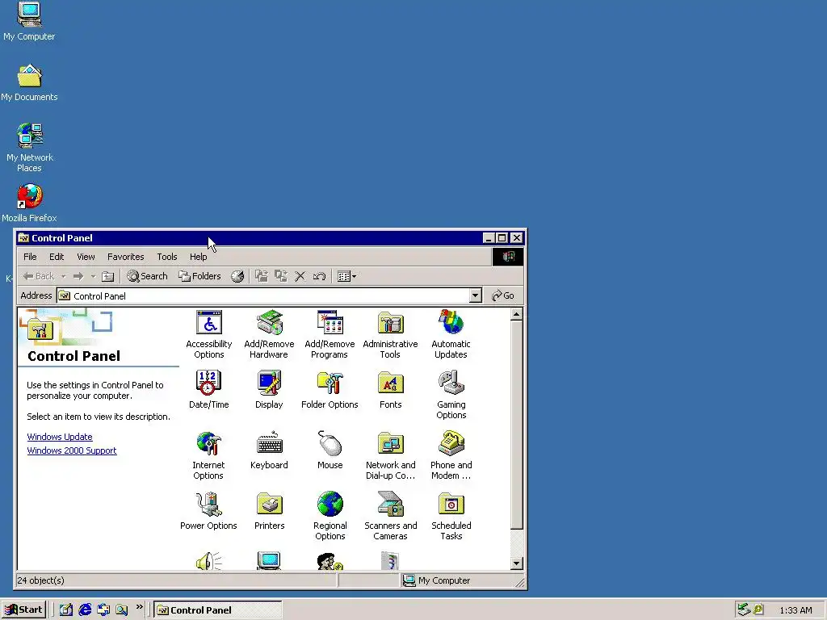Select My Computer desktop icon
This screenshot has height=620, width=827.
pyautogui.click(x=29, y=21)
